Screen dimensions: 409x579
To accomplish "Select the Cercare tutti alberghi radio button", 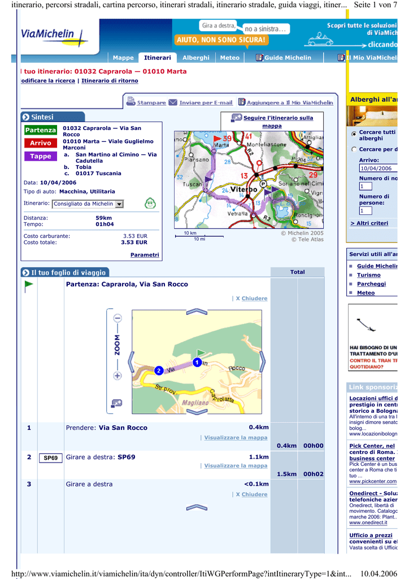I will click(354, 133).
